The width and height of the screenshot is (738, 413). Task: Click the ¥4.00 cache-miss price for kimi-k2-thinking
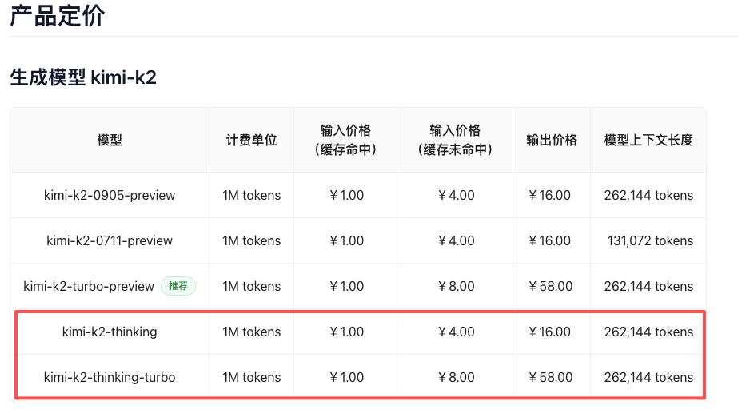455,332
